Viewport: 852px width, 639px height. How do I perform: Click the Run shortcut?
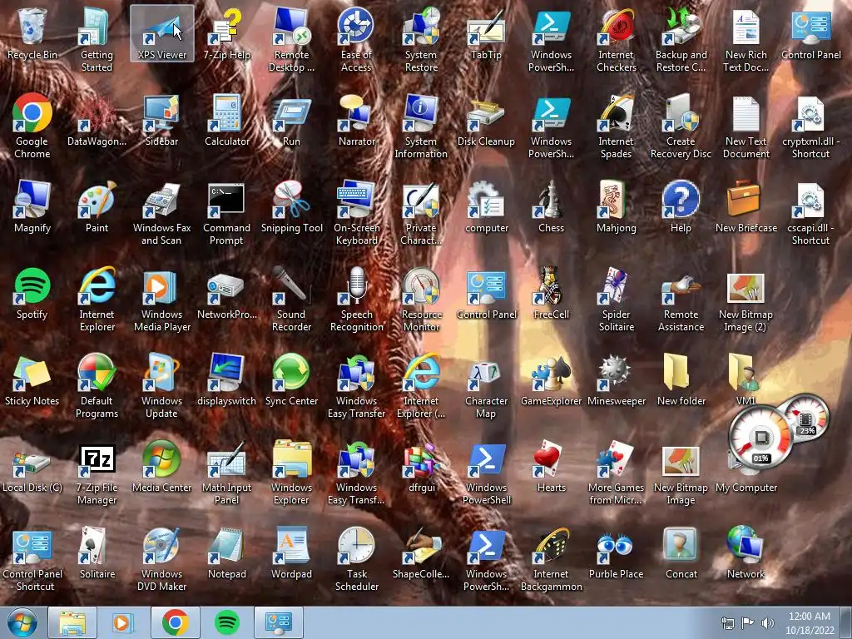click(291, 121)
